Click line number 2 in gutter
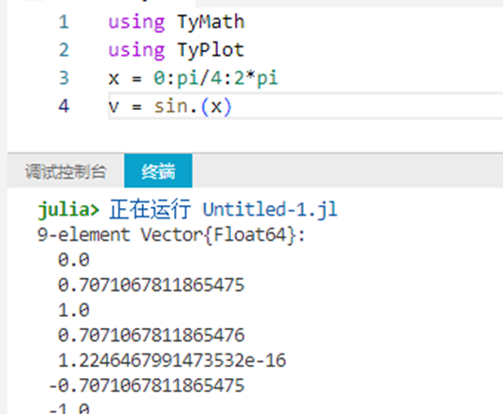Screen dimensions: 503x414 63,50
